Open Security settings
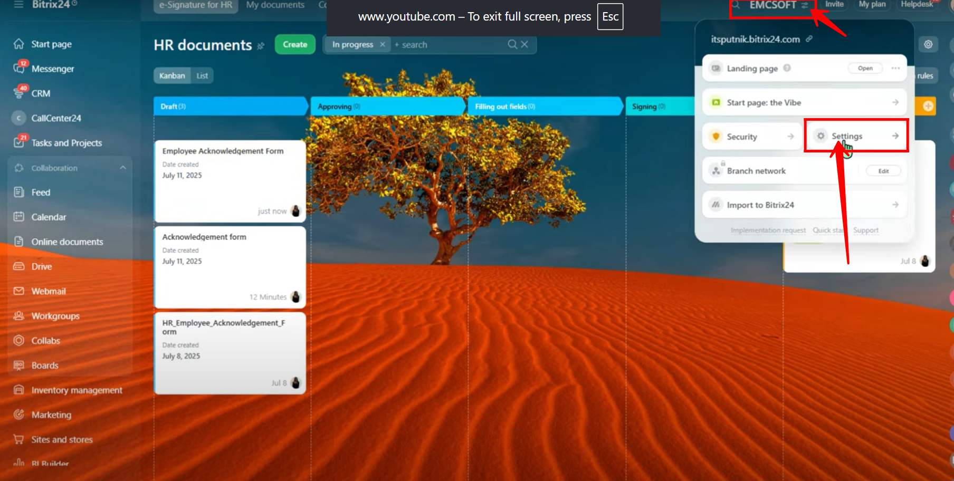Image resolution: width=954 pixels, height=481 pixels. [752, 137]
